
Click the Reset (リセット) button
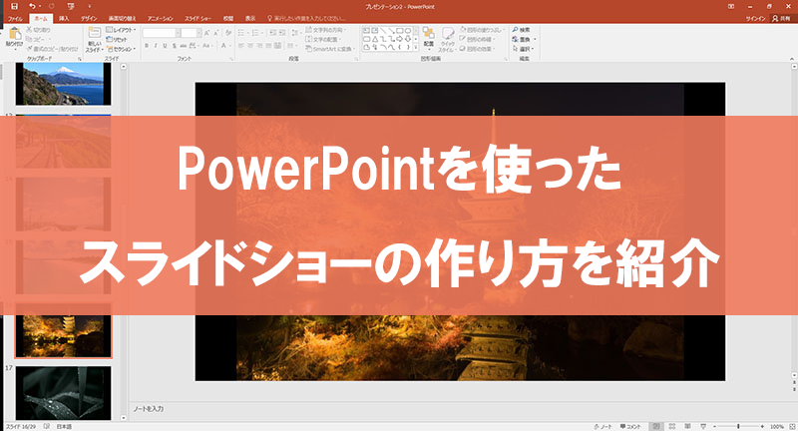point(117,40)
